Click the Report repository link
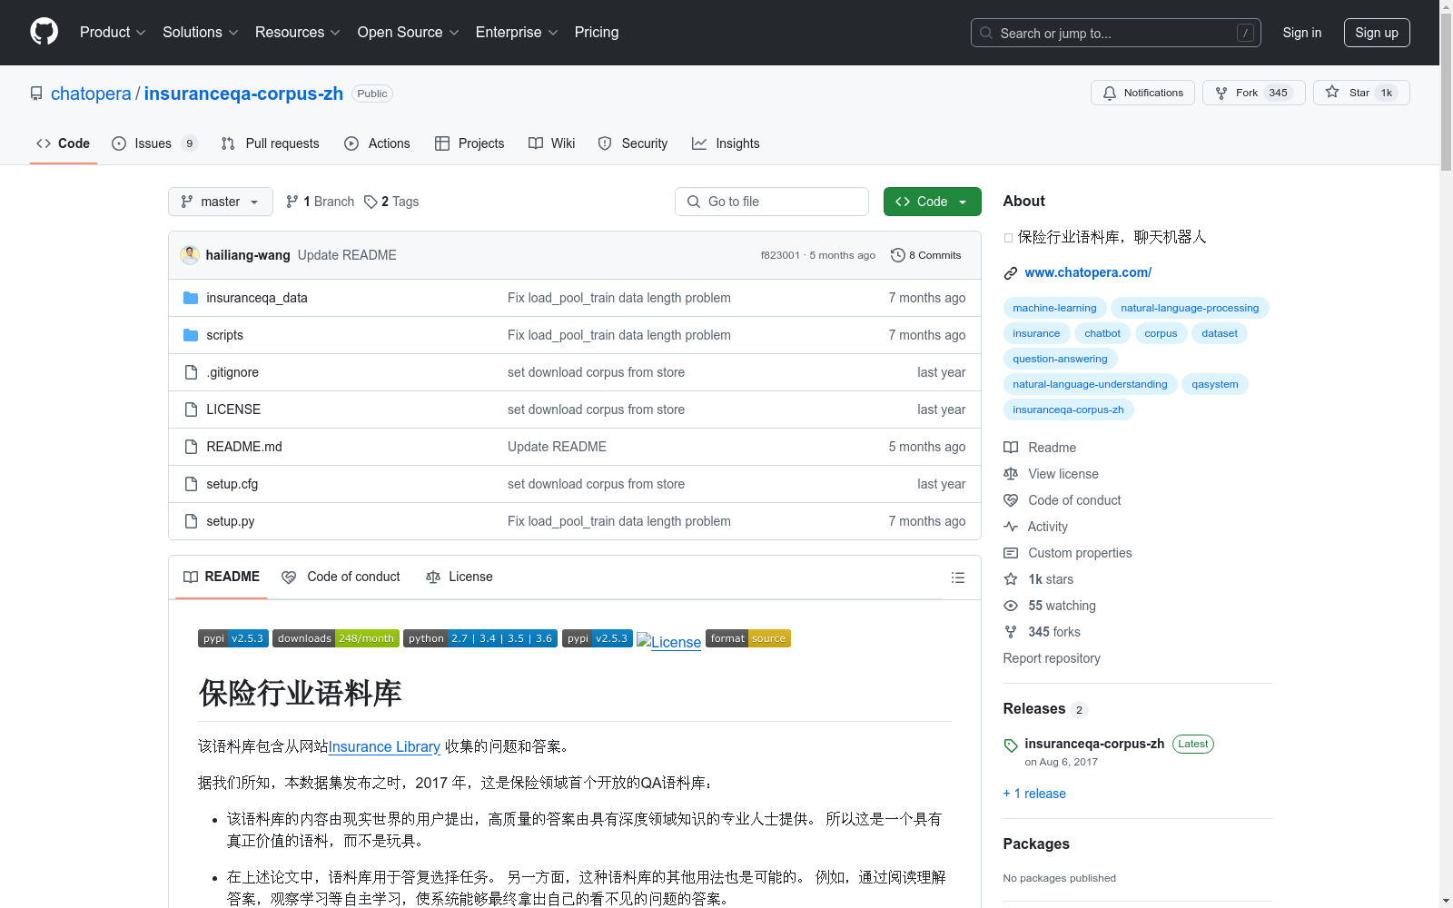Viewport: 1453px width, 908px height. tap(1052, 658)
